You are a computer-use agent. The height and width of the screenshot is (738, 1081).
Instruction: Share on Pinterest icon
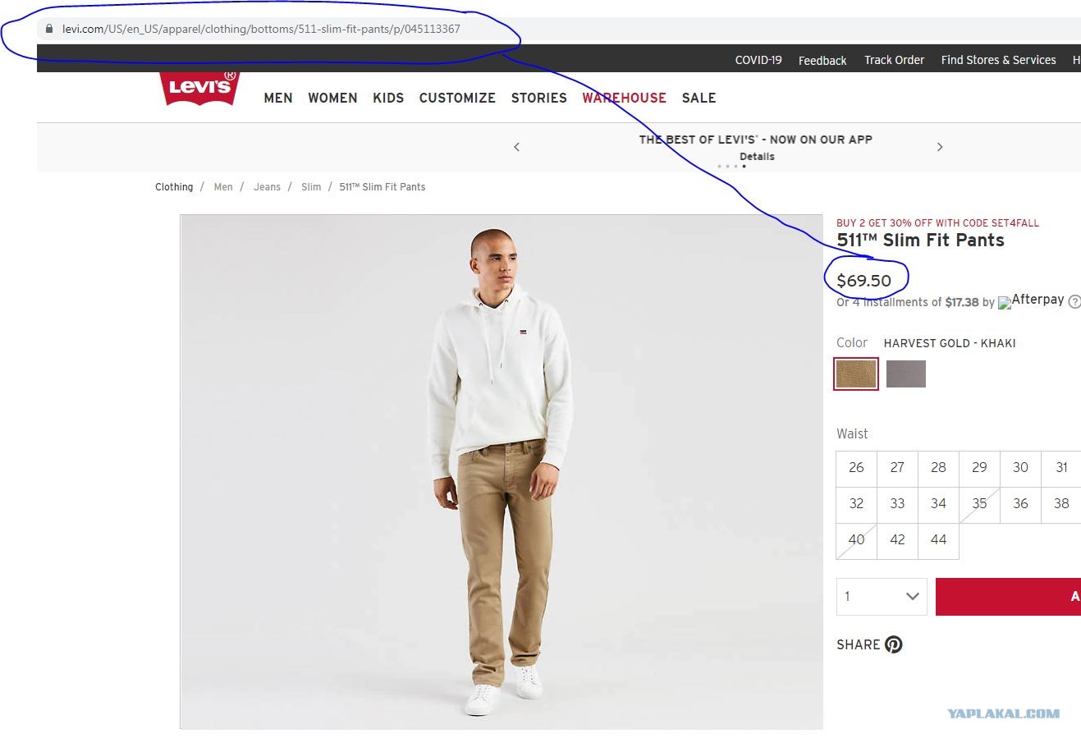[x=894, y=644]
